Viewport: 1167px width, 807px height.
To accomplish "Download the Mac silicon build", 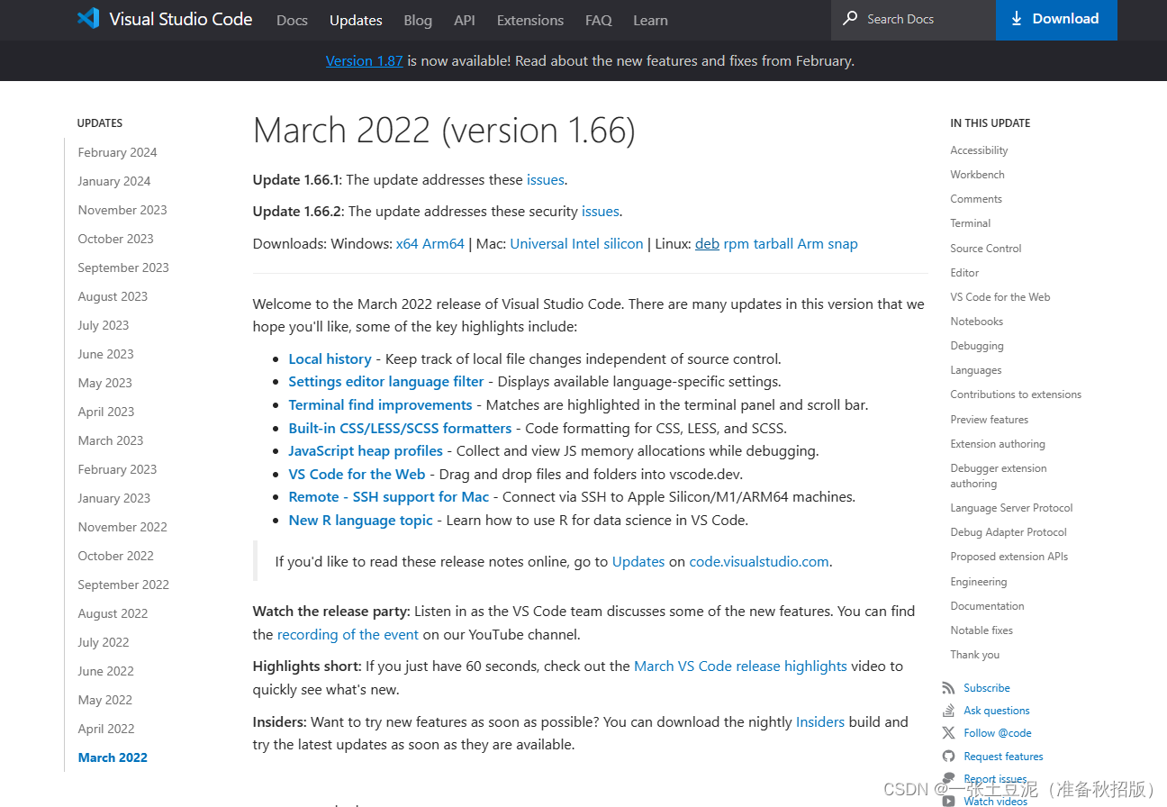I will pos(623,244).
